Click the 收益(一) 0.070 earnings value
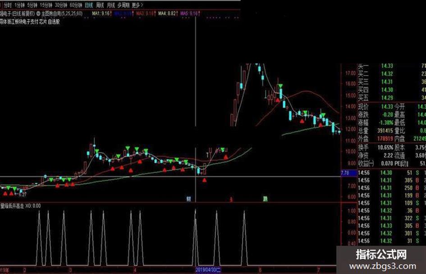The height and width of the screenshot is (274, 426). 387,163
